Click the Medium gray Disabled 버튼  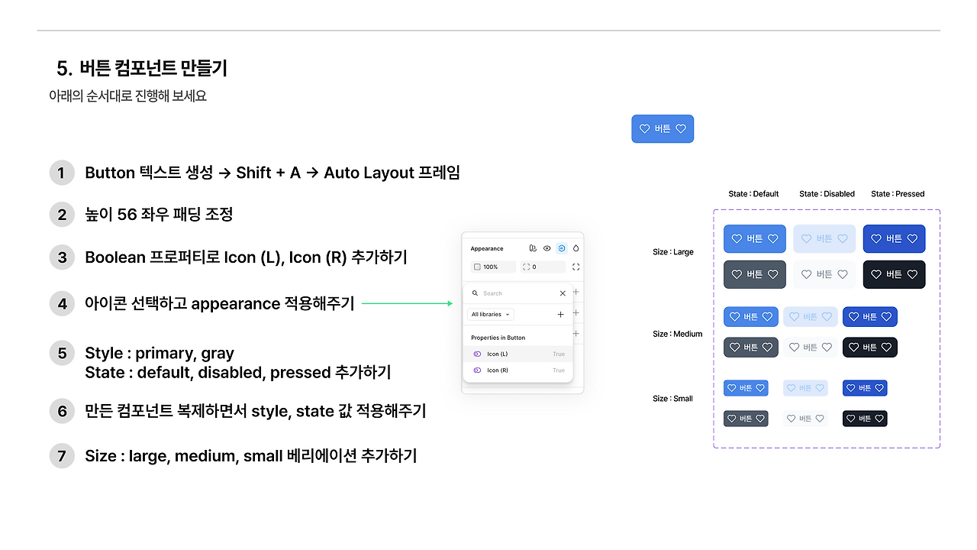click(x=811, y=348)
